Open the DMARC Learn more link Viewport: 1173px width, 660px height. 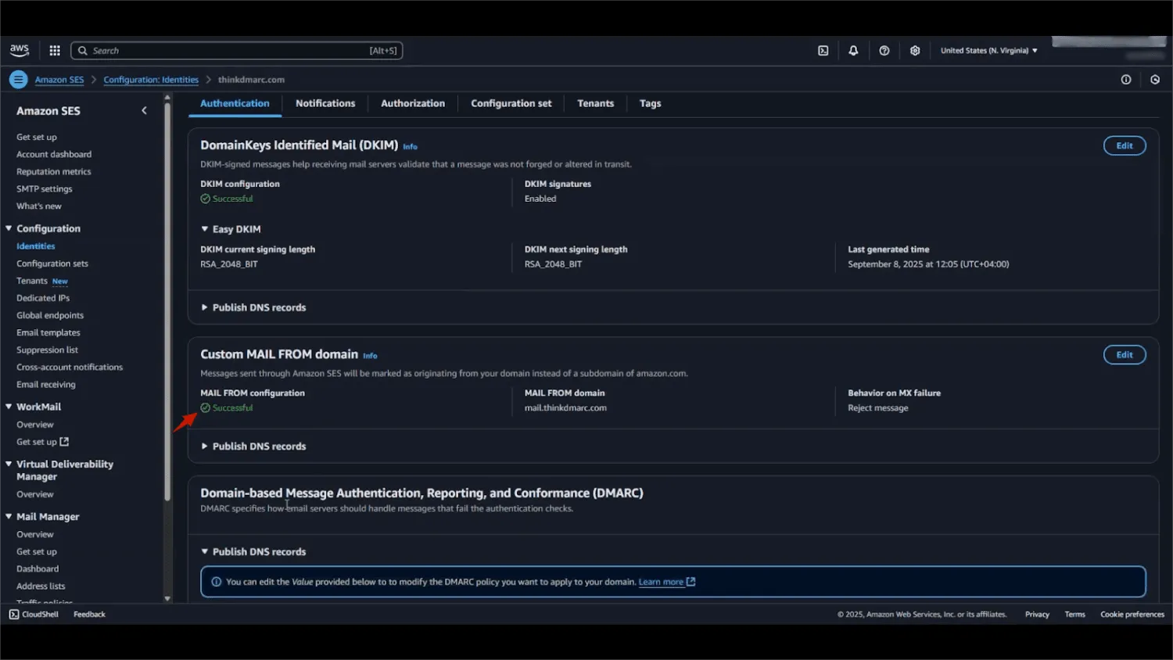coord(667,582)
